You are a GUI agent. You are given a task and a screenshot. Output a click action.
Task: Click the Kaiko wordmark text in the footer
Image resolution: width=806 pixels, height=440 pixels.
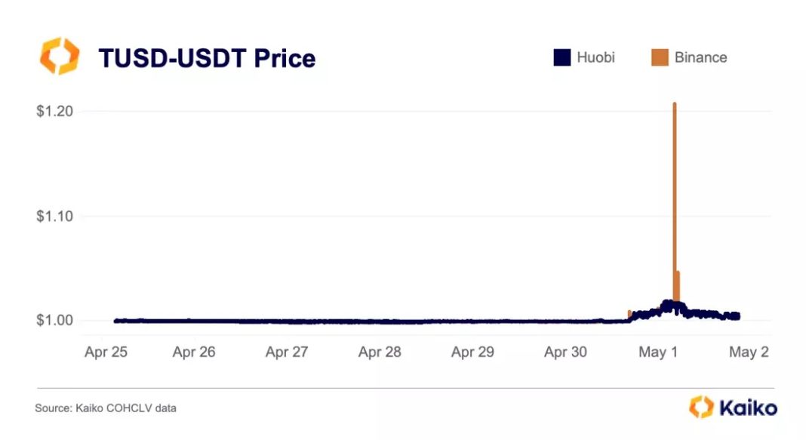pyautogui.click(x=747, y=408)
